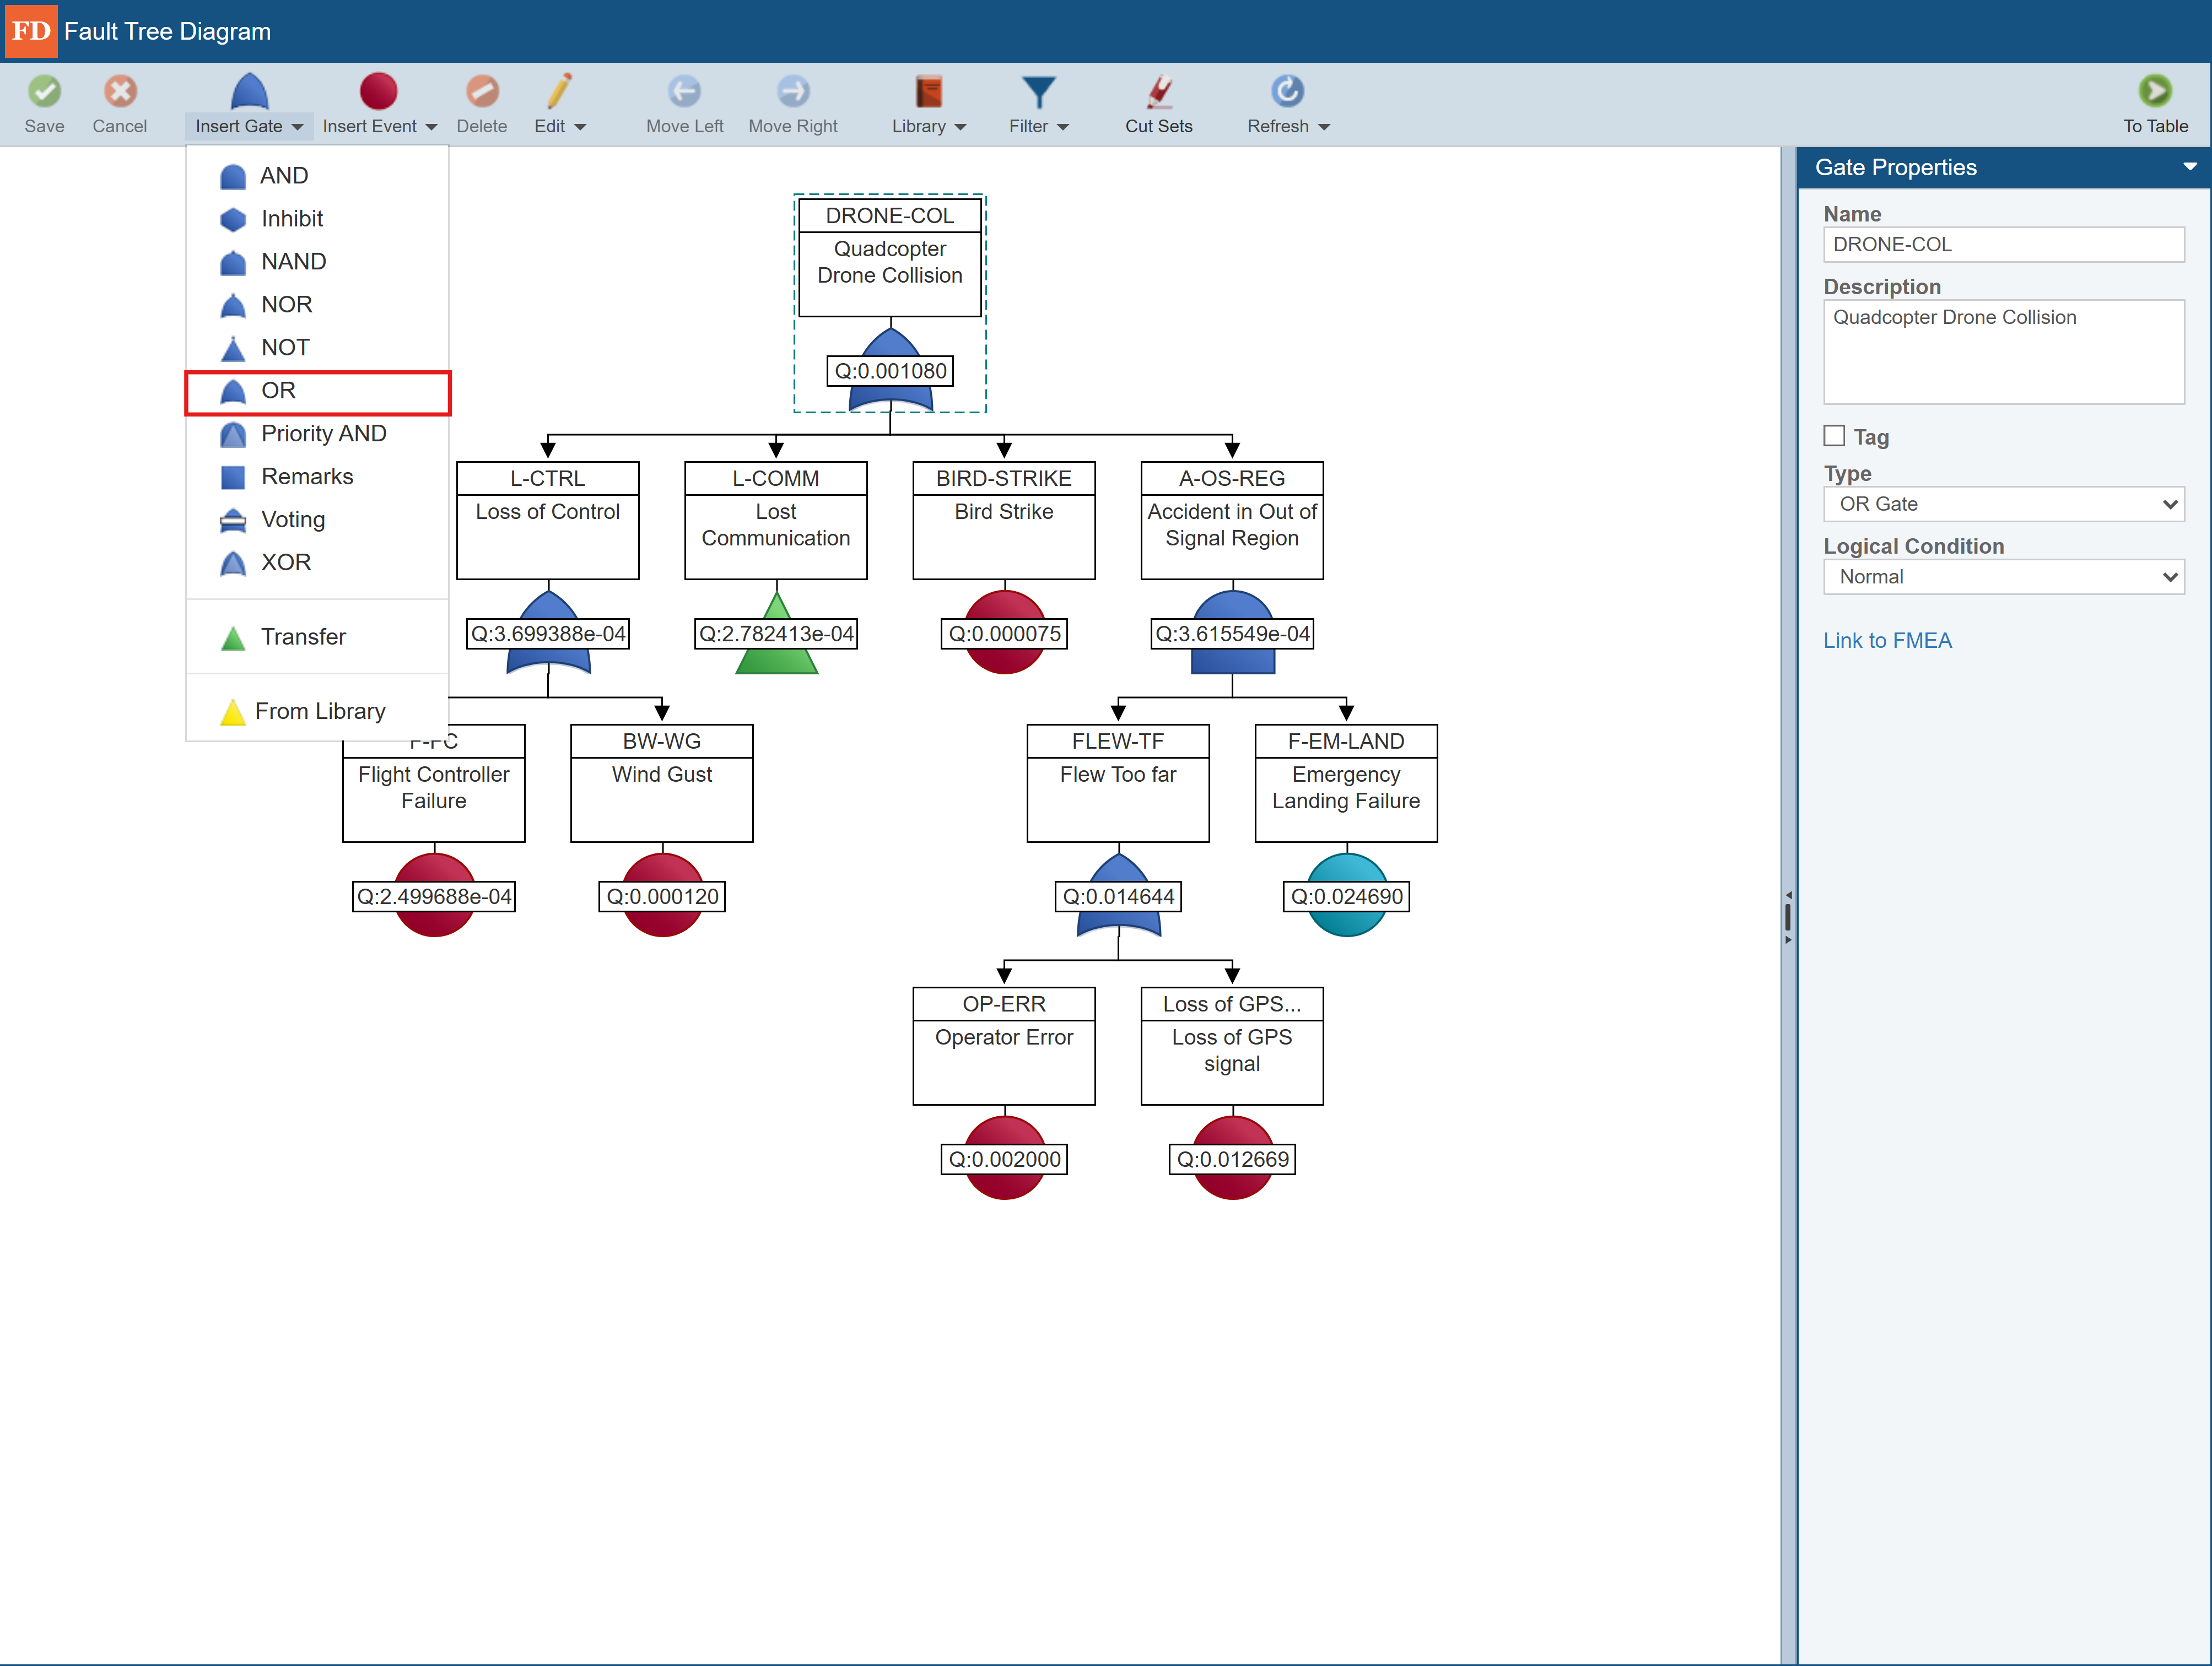Pick From Library menu entry
The image size is (2212, 1666).
pos(319,711)
